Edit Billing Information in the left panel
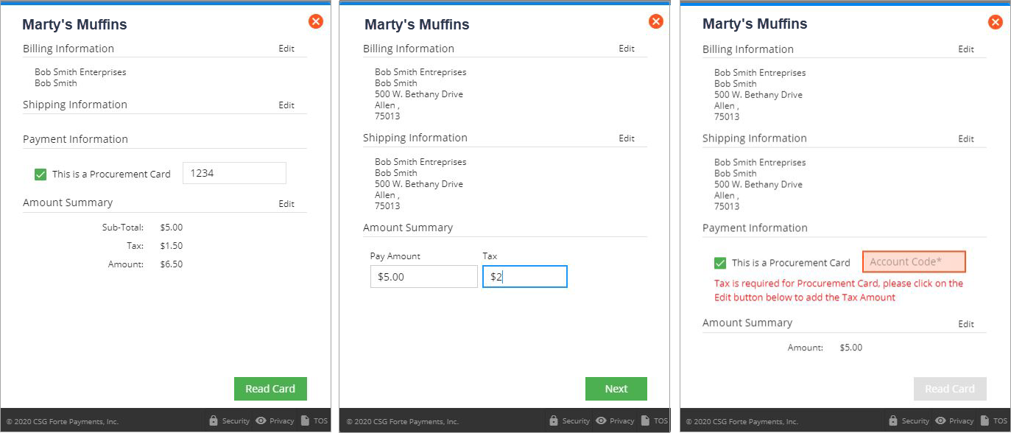This screenshot has width=1011, height=433. pyautogui.click(x=286, y=49)
